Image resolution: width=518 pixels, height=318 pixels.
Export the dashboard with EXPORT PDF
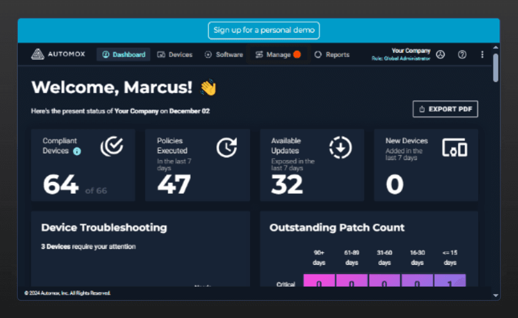point(445,109)
